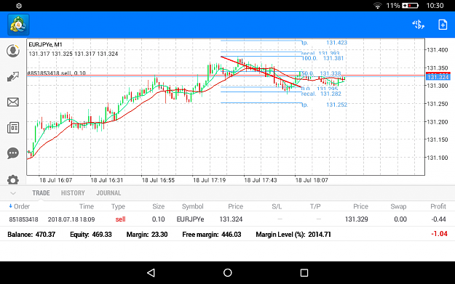Click the total profit -1.04

pyautogui.click(x=439, y=234)
